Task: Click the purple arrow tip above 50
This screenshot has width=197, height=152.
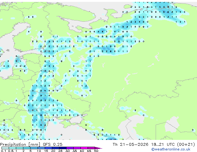Action: 98,148
